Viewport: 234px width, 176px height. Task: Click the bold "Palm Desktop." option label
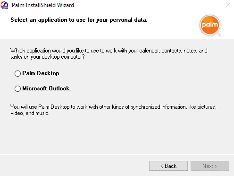[x=42, y=73]
